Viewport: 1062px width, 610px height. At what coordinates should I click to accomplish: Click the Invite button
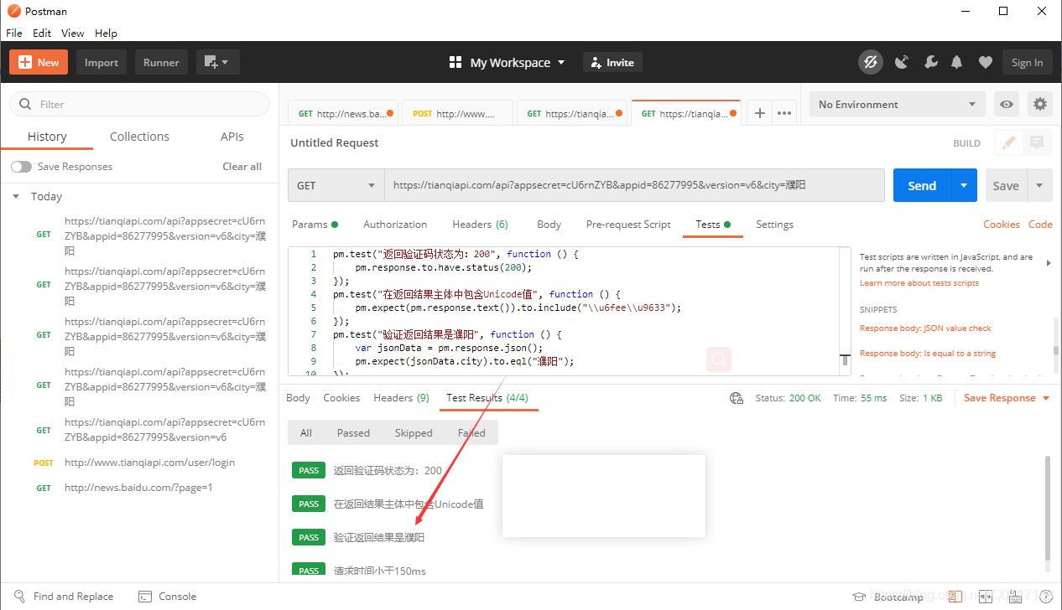pos(612,62)
